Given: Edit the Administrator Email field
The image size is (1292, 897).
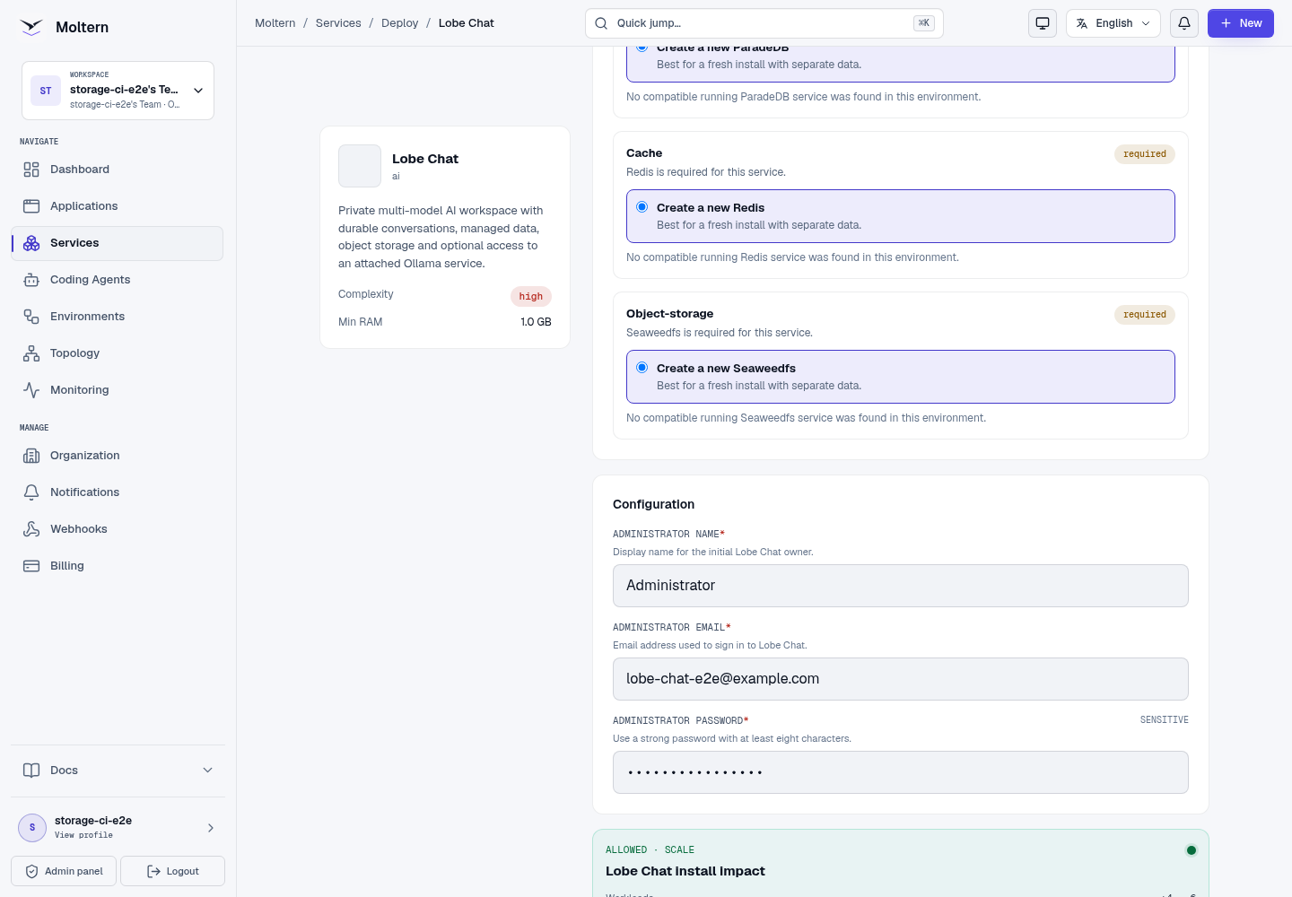Looking at the screenshot, I should click(901, 679).
